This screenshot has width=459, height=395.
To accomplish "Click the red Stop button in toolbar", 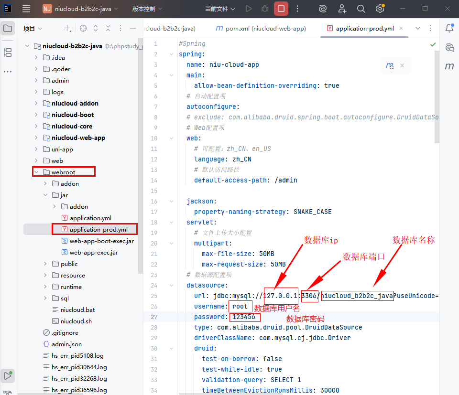I will tap(281, 9).
